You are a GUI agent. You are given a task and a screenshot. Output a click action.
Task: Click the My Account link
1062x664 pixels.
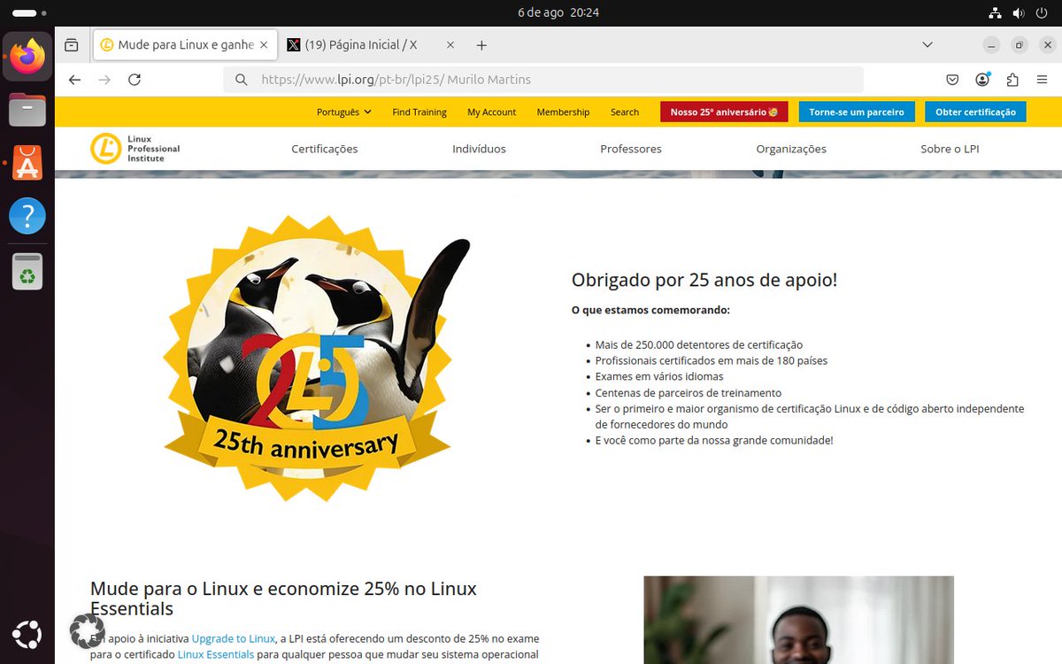pyautogui.click(x=492, y=112)
